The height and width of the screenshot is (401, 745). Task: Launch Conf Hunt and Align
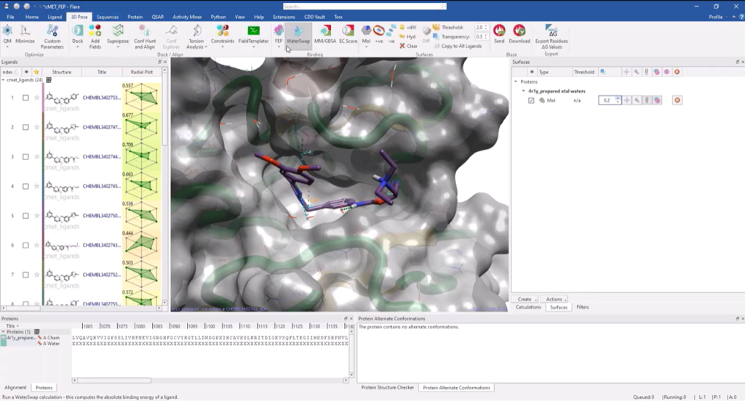pyautogui.click(x=145, y=36)
